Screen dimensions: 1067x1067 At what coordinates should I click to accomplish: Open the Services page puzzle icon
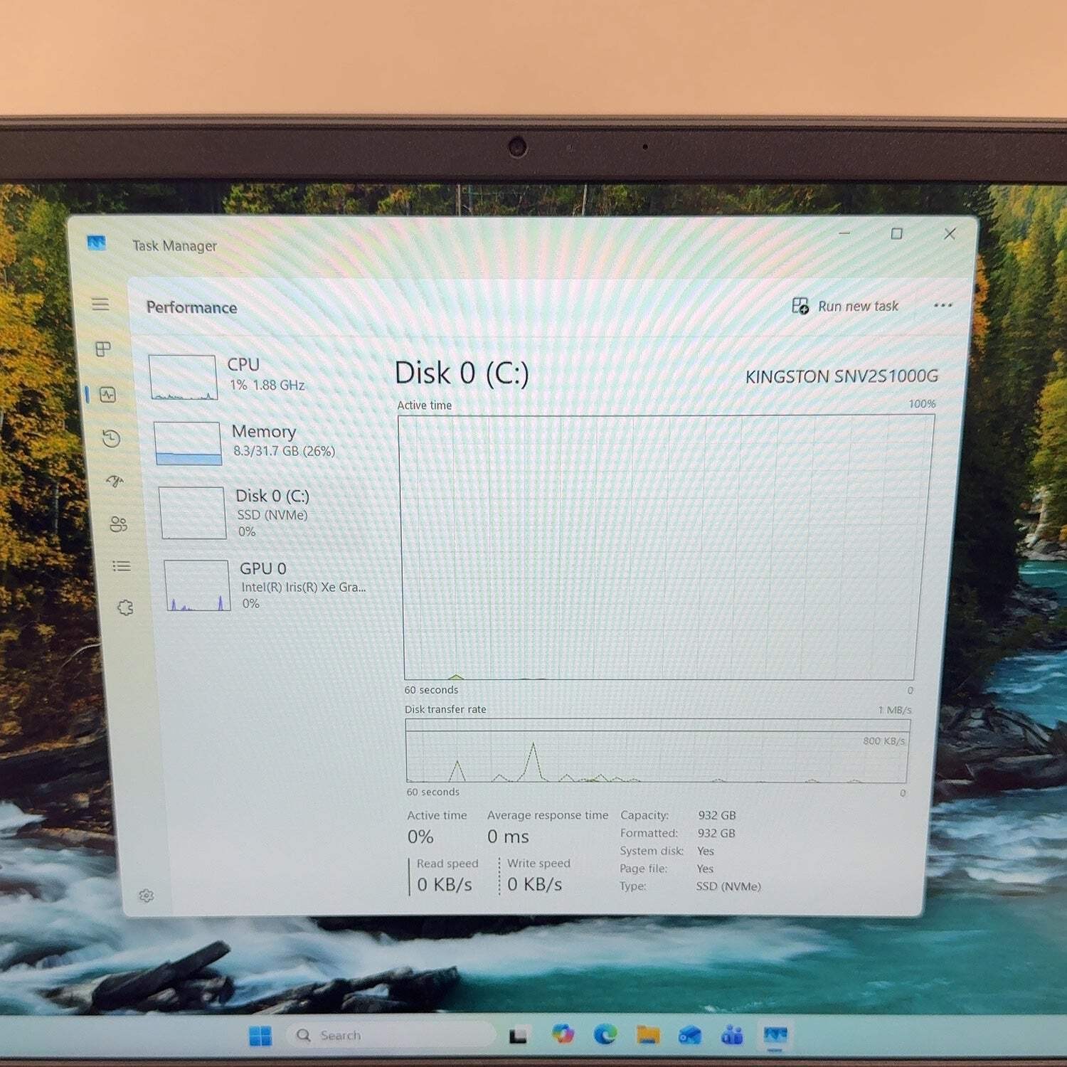coord(125,607)
